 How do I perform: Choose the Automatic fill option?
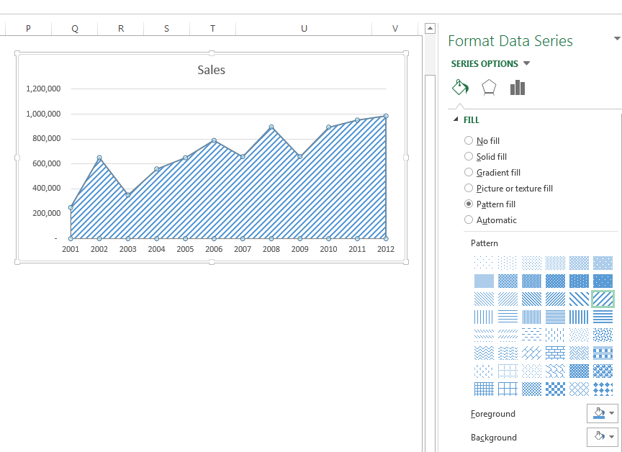coord(469,220)
